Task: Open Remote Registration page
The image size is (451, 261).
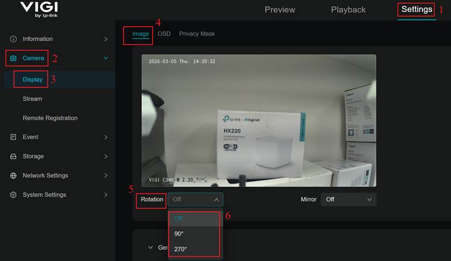Action: [50, 118]
